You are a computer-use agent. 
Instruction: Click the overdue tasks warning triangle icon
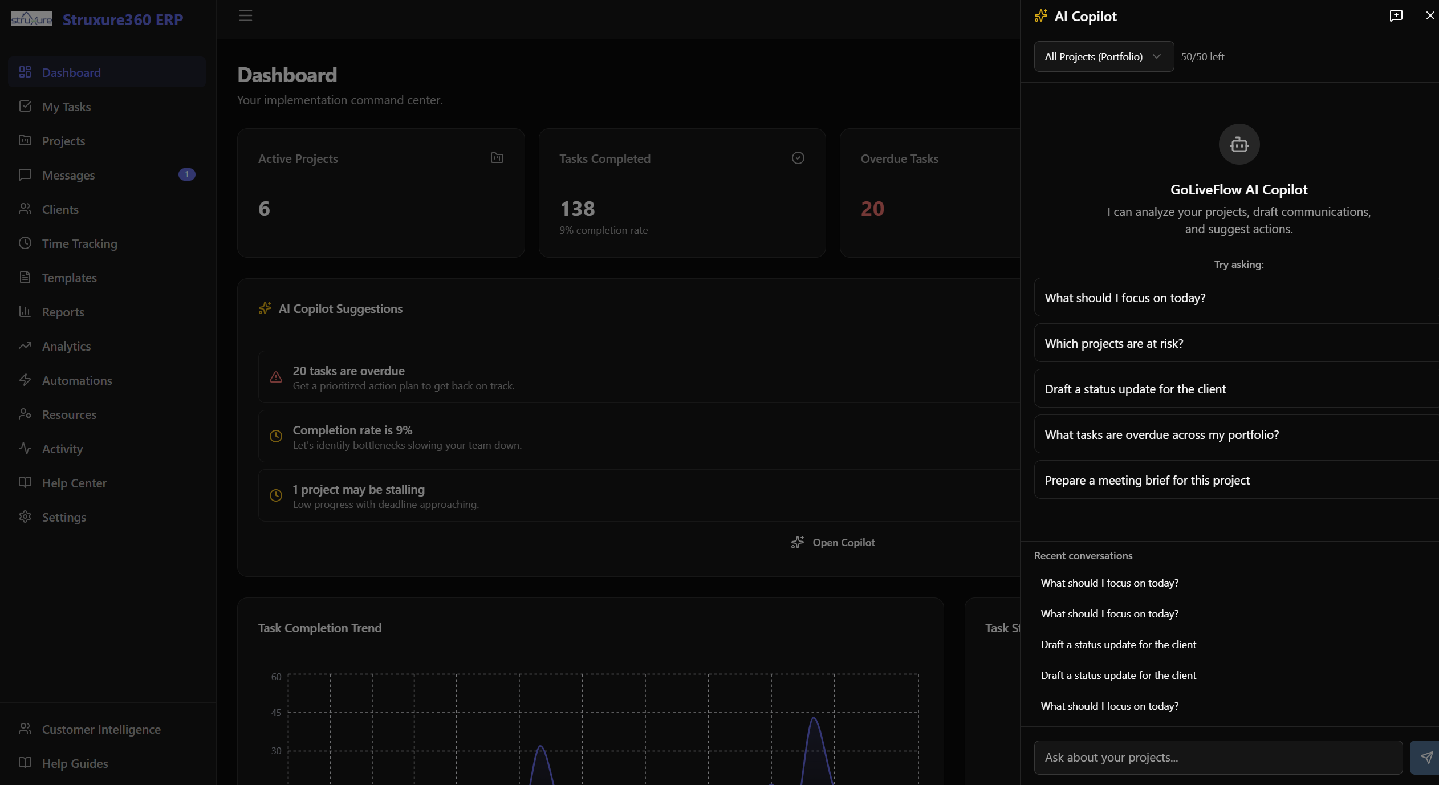click(x=276, y=377)
